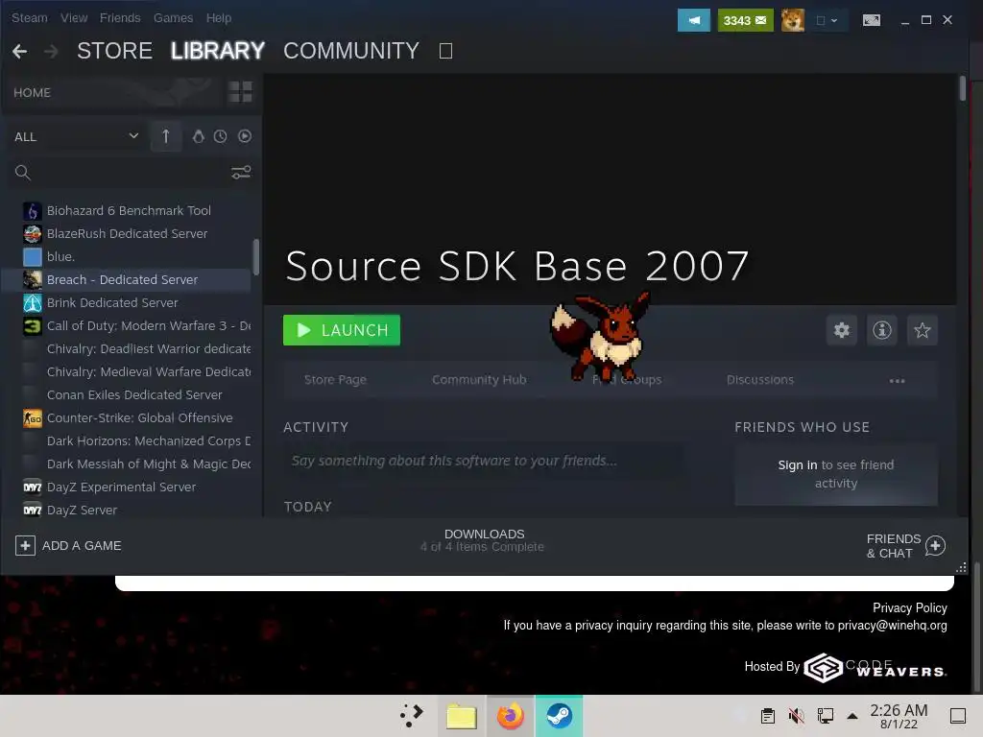The height and width of the screenshot is (737, 983).
Task: Open the Steam menu
Action: [x=30, y=17]
